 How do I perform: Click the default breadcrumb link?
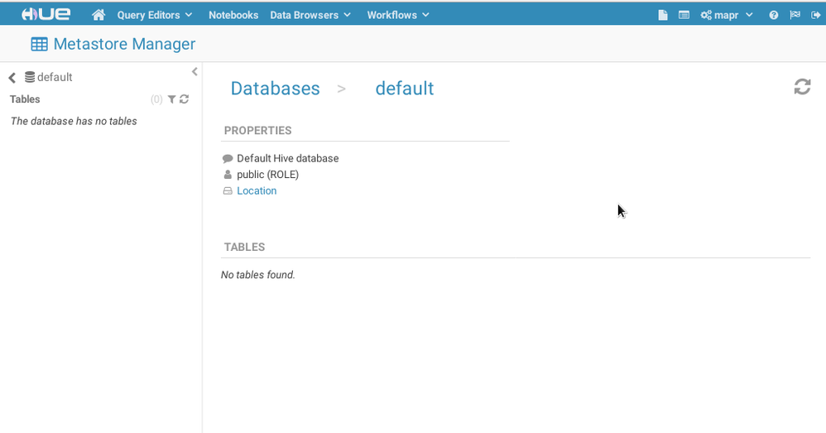[404, 89]
